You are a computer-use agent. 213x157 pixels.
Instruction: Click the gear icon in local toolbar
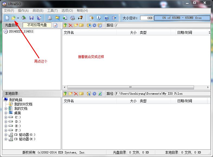(94, 93)
